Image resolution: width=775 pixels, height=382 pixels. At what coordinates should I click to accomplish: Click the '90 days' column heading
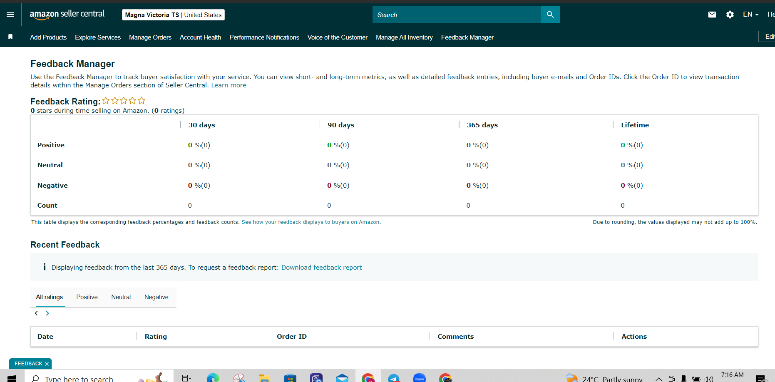tap(341, 125)
